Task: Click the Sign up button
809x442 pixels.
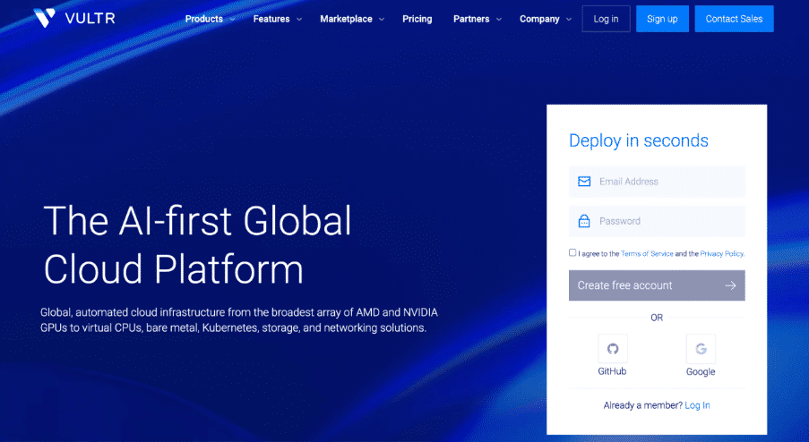Action: [662, 19]
